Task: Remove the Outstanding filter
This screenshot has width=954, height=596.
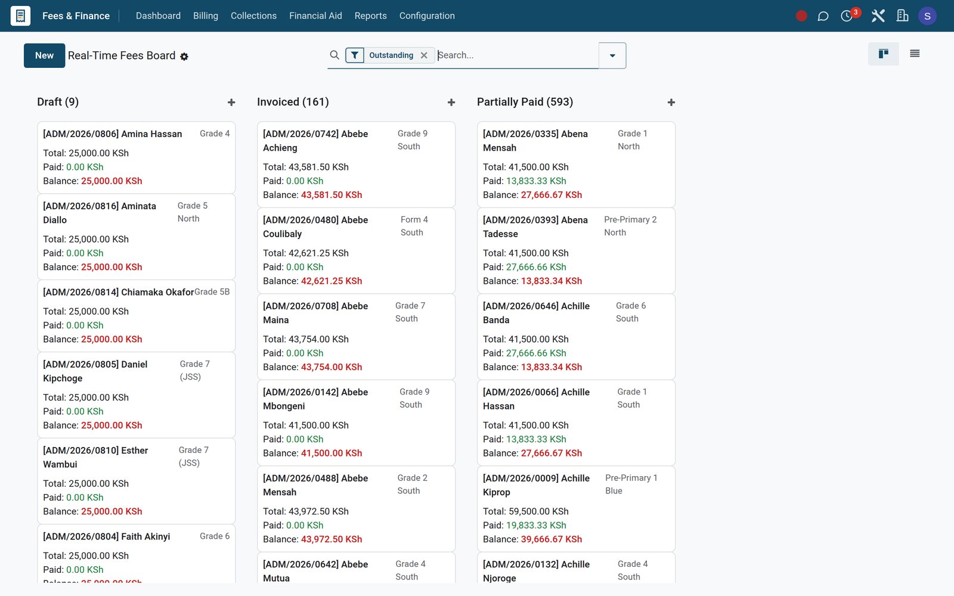Action: click(x=424, y=55)
